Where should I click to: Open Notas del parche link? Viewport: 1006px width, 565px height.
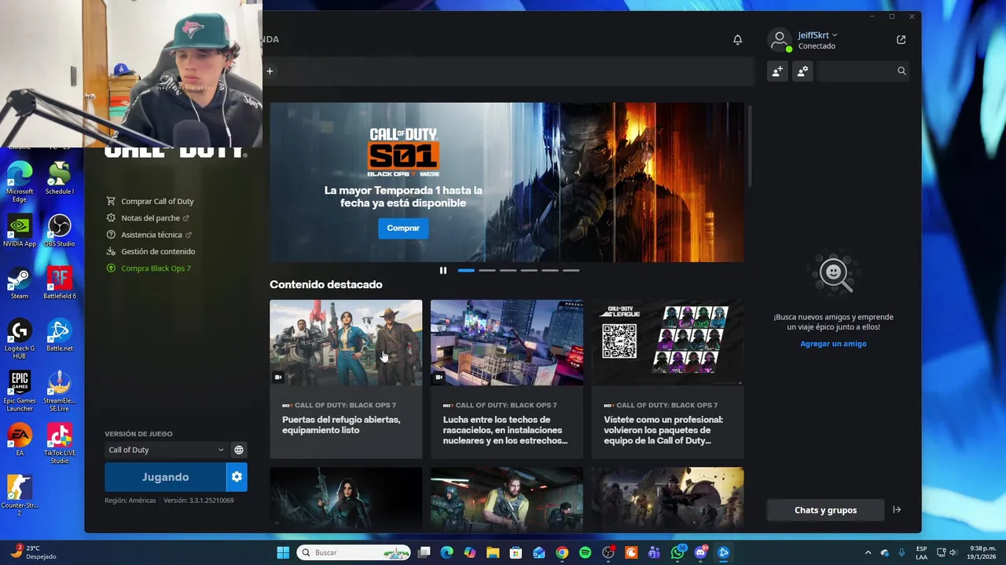(148, 218)
